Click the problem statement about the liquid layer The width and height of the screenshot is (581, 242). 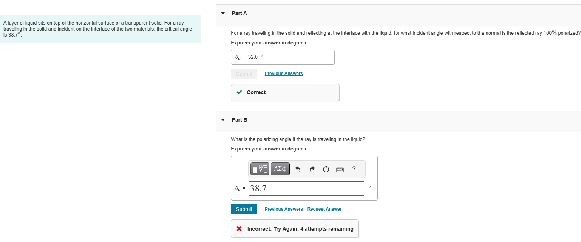pyautogui.click(x=97, y=29)
